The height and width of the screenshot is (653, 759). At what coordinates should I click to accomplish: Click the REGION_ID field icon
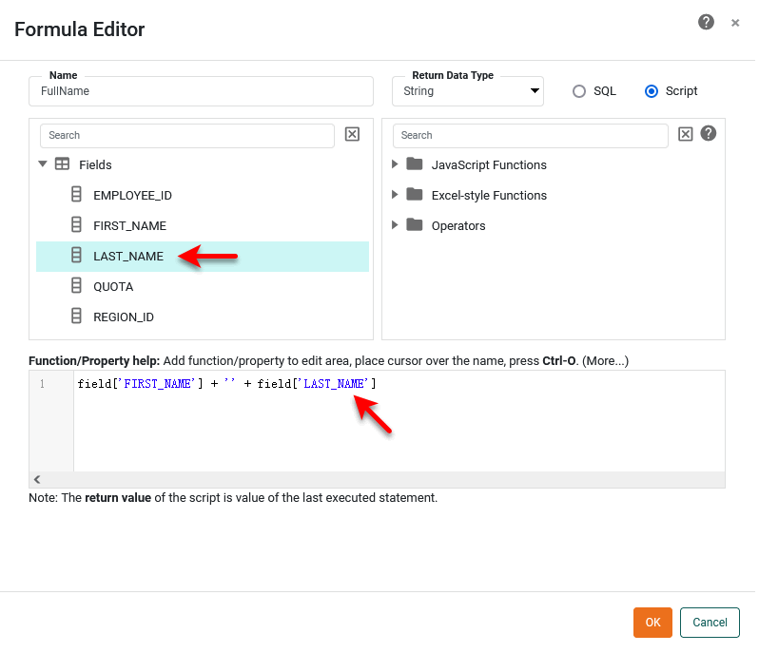[x=76, y=317]
